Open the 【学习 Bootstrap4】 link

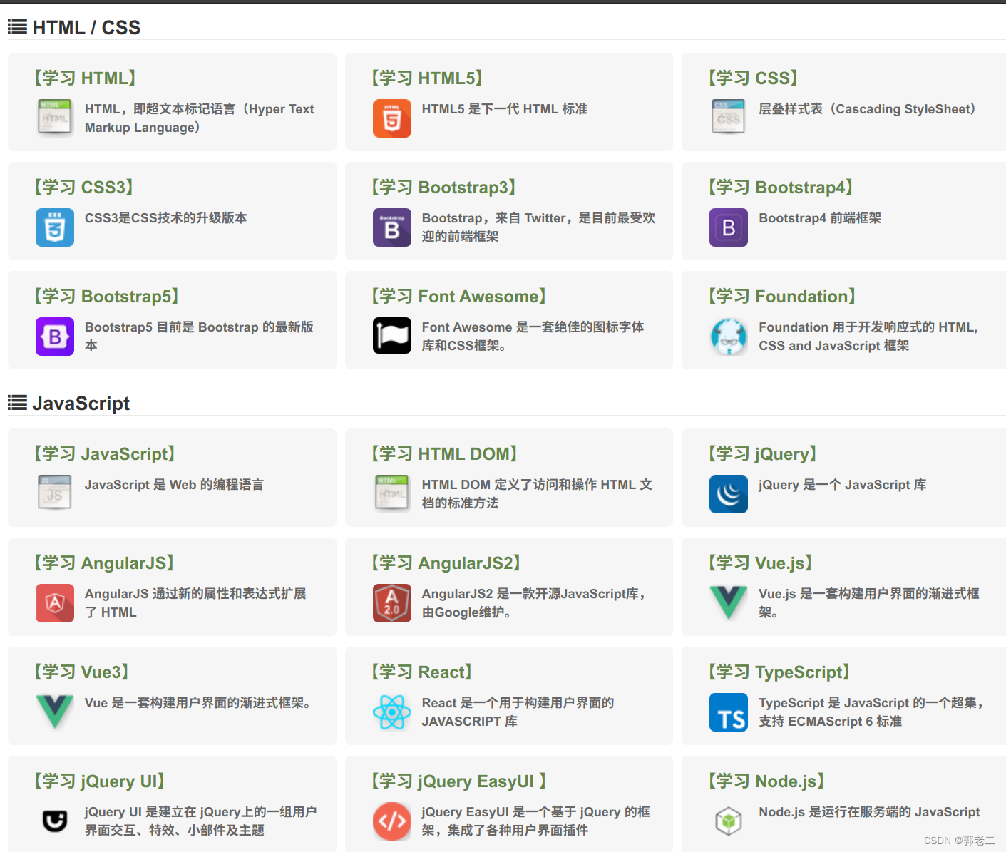[x=780, y=187]
